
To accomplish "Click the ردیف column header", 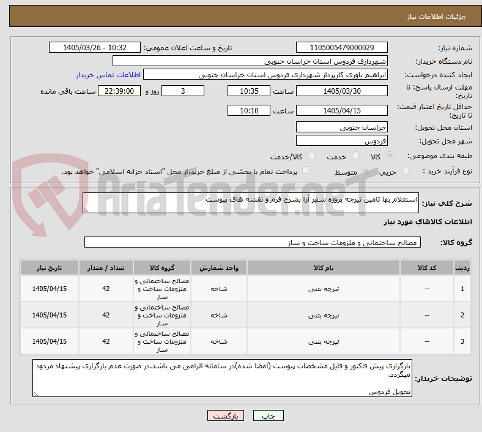I will click(462, 268).
